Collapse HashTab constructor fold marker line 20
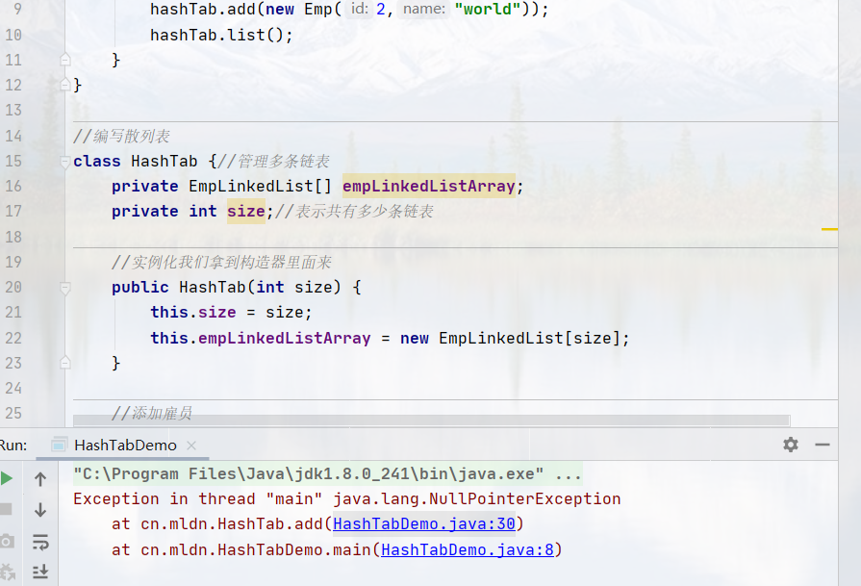861x586 pixels. (64, 288)
